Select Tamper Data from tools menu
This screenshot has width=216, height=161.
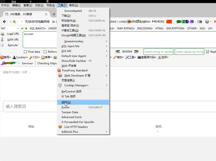point(83,112)
